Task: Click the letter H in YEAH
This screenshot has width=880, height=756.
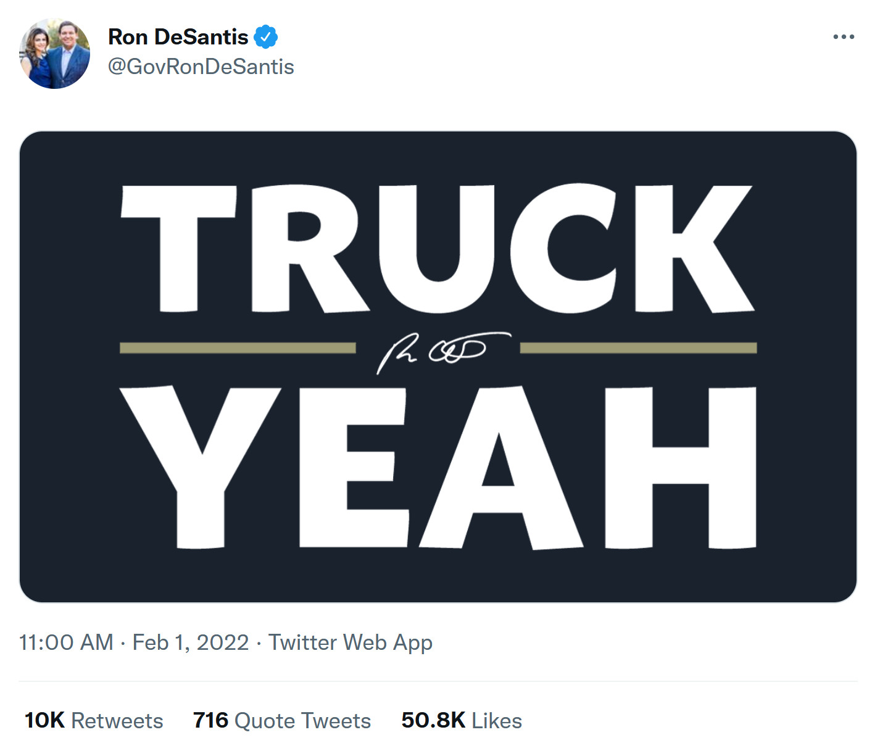Action: point(680,467)
